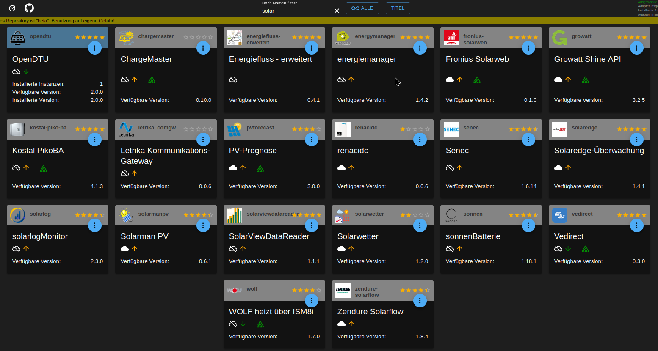Click the refresh icon in top bar
This screenshot has width=658, height=351.
pos(12,8)
